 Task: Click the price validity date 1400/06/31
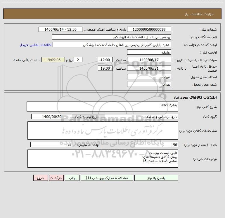[149, 68]
